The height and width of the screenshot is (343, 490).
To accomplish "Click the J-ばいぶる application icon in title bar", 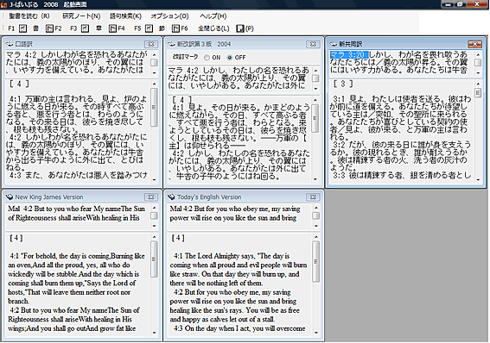I will pyautogui.click(x=3, y=4).
